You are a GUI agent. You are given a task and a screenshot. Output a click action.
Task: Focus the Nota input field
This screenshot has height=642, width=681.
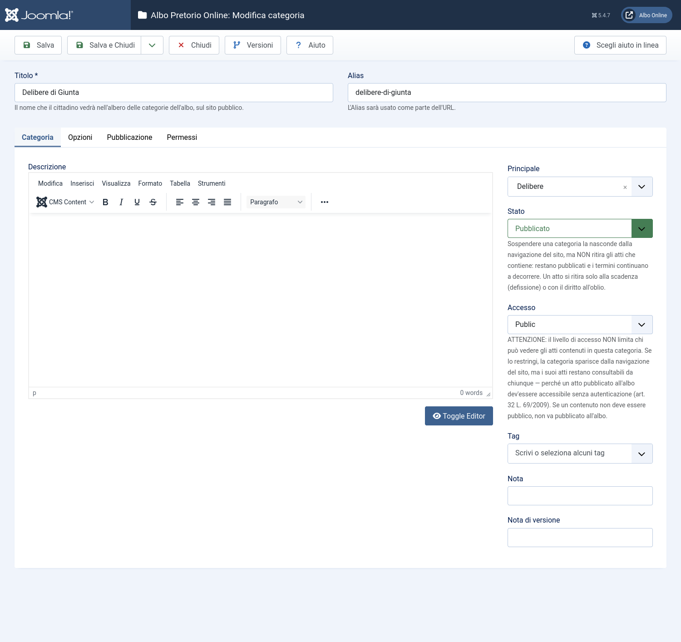[580, 496]
